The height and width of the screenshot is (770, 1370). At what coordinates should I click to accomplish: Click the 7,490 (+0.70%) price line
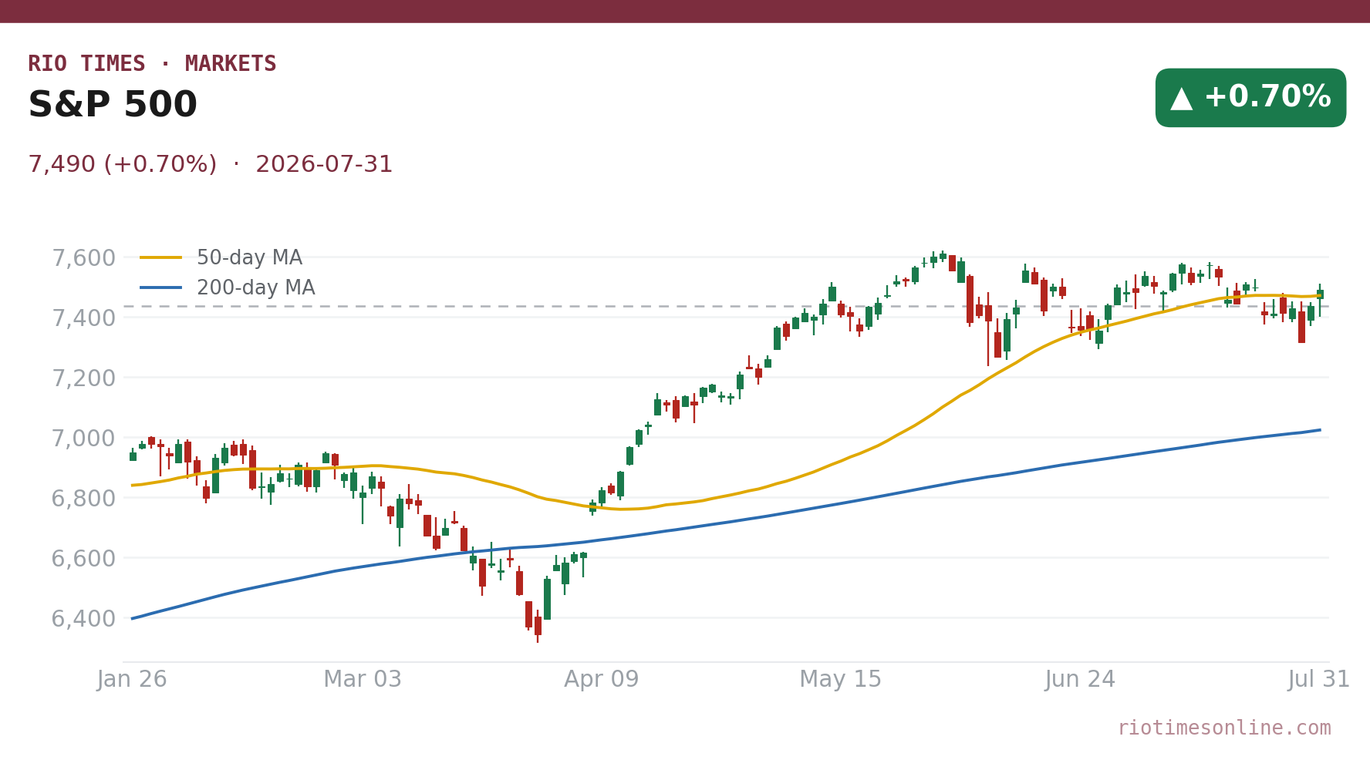(x=211, y=164)
